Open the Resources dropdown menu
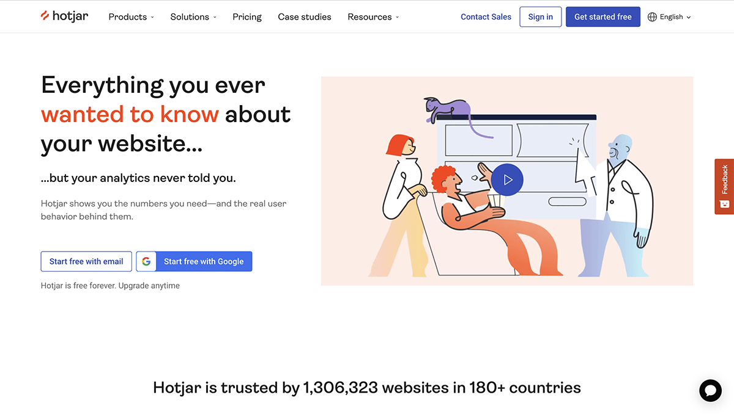This screenshot has width=734, height=414. [x=373, y=17]
